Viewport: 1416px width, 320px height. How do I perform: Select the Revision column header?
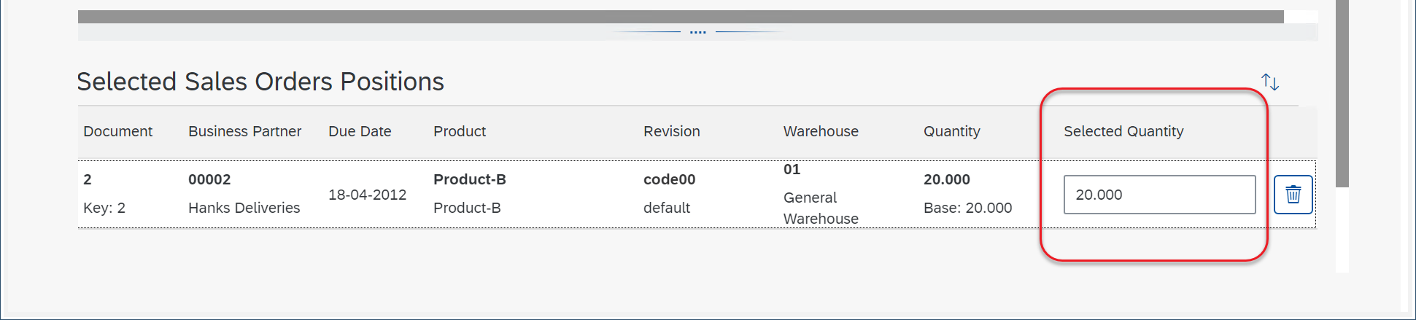click(x=671, y=131)
